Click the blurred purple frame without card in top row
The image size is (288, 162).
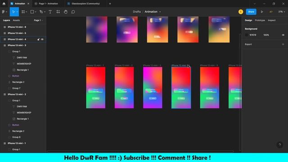pos(97,29)
